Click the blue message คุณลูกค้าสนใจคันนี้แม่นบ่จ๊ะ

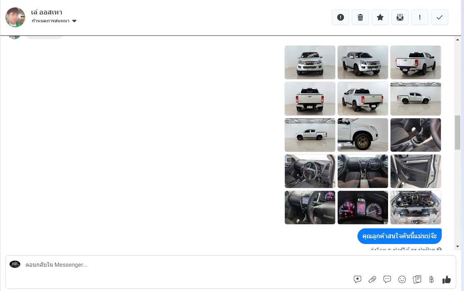pyautogui.click(x=400, y=236)
